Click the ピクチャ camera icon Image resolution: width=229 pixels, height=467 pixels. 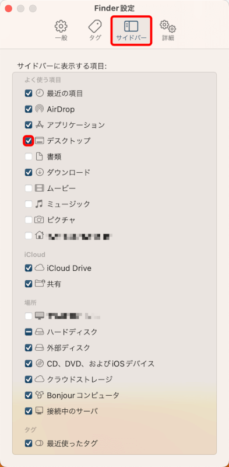coord(39,220)
